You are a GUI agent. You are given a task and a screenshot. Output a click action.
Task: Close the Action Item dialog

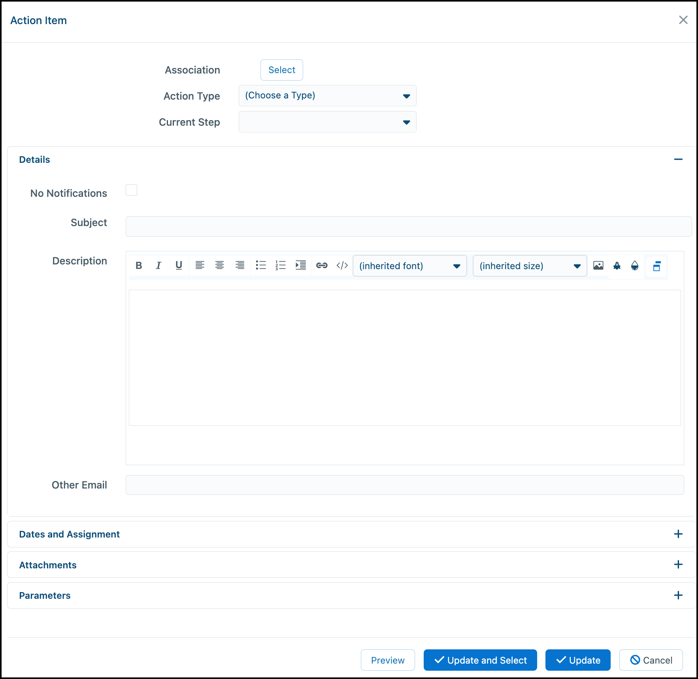683,20
